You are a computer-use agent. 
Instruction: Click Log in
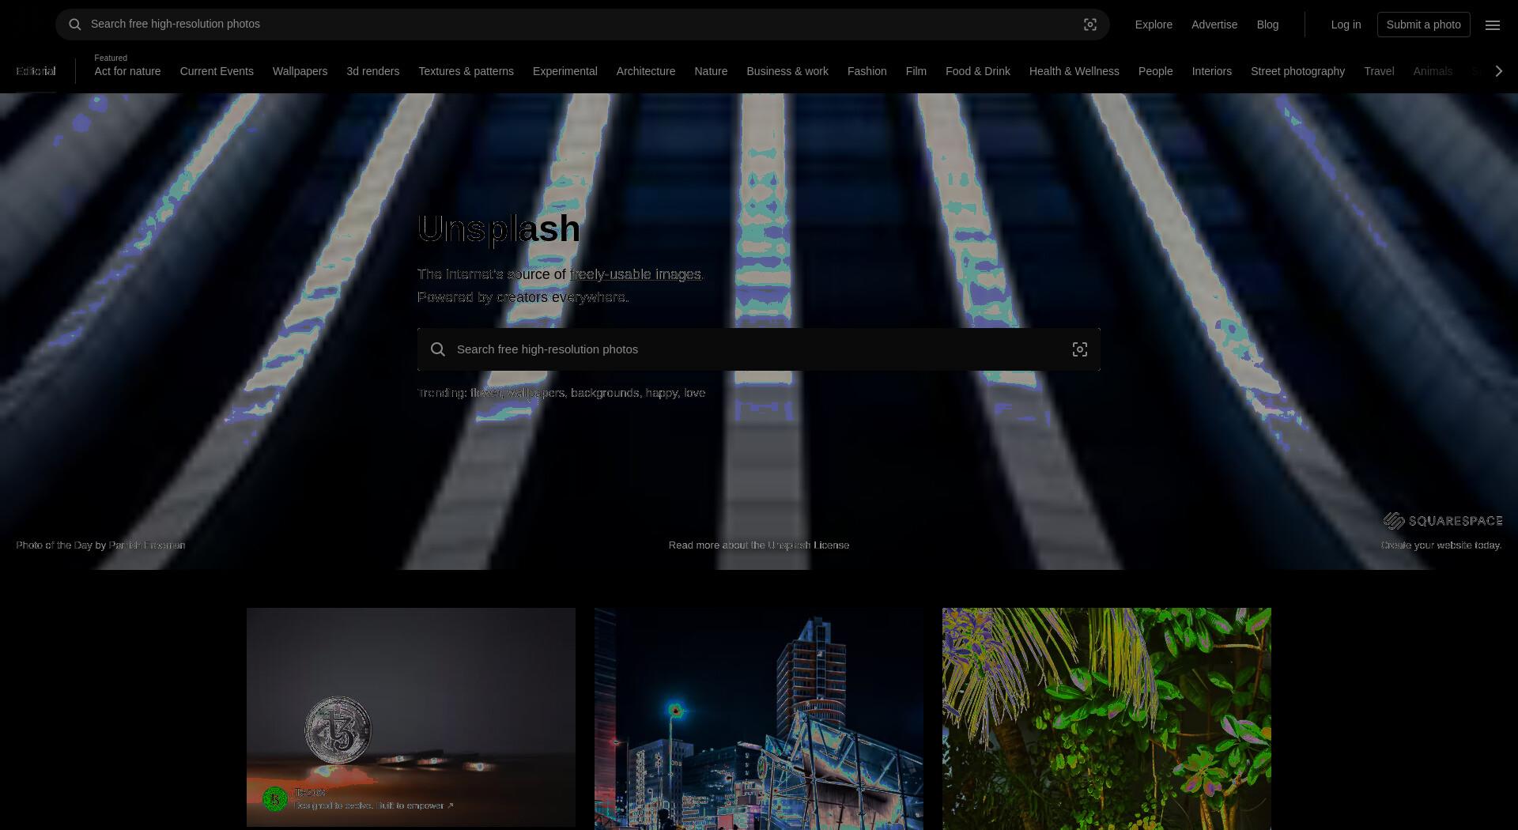1346,25
